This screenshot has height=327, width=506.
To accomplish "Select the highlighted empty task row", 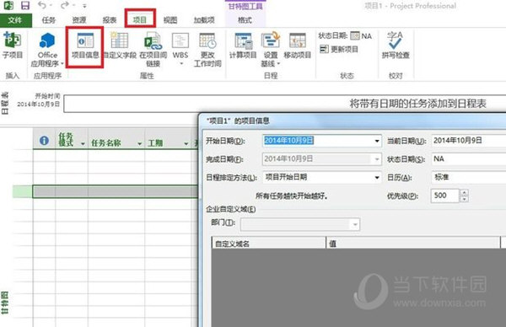I will click(116, 191).
